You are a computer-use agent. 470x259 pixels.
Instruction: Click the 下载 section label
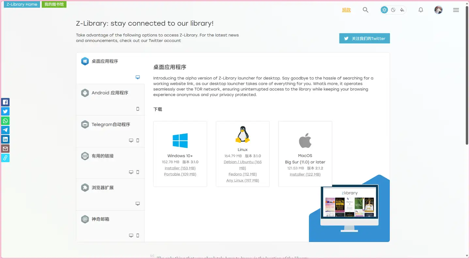point(158,109)
